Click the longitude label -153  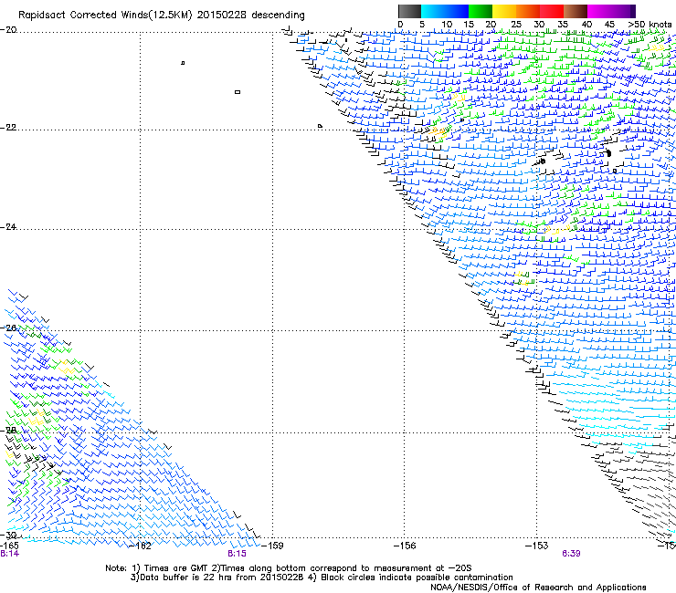point(537,546)
